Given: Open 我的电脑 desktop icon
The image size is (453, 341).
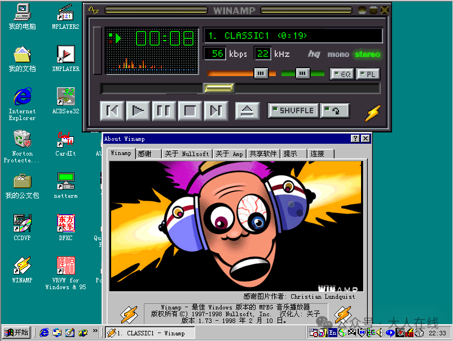Looking at the screenshot, I should tap(22, 17).
